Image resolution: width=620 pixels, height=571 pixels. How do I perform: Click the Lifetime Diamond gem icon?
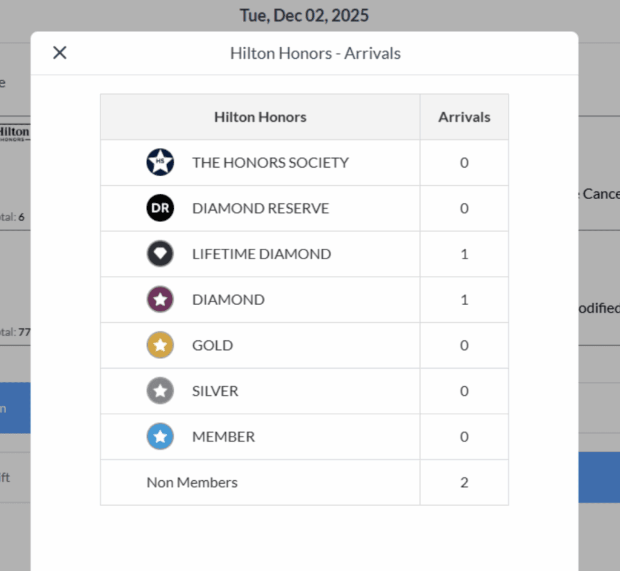pos(160,254)
